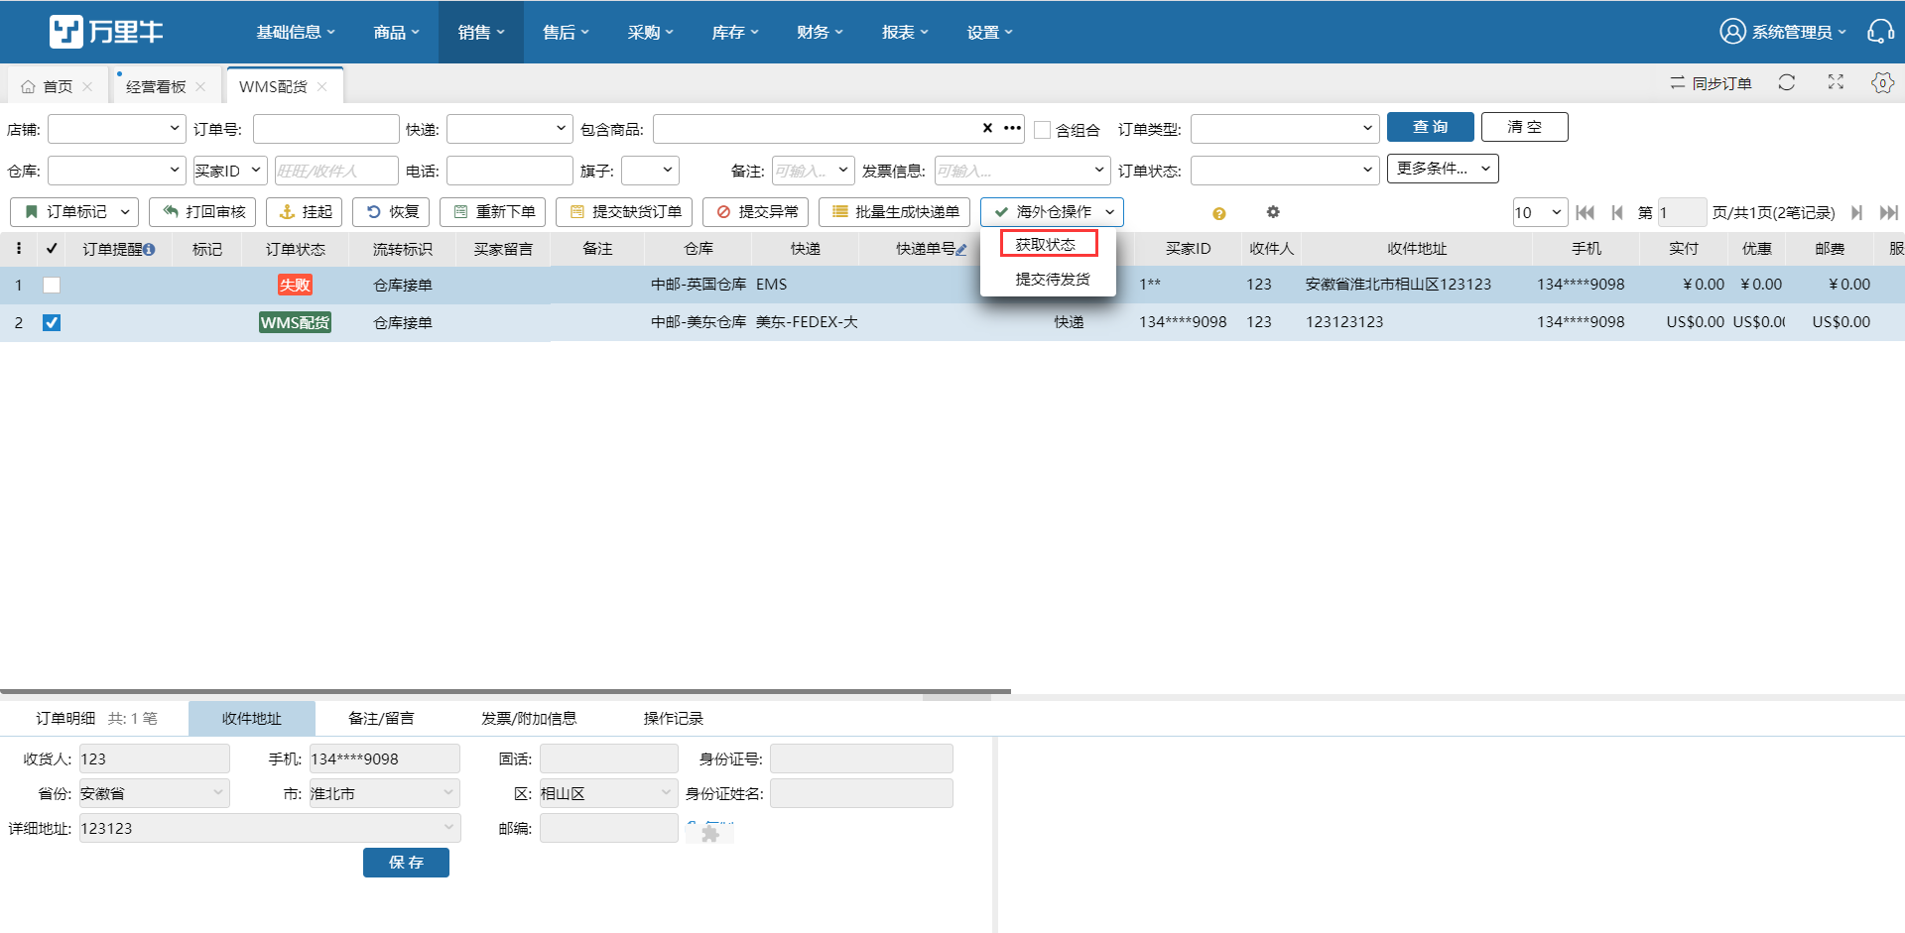Open customer service headset icon

[x=1880, y=32]
